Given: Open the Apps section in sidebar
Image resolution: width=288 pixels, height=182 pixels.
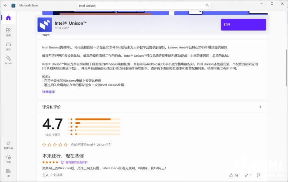Looking at the screenshot, I should tap(8, 32).
